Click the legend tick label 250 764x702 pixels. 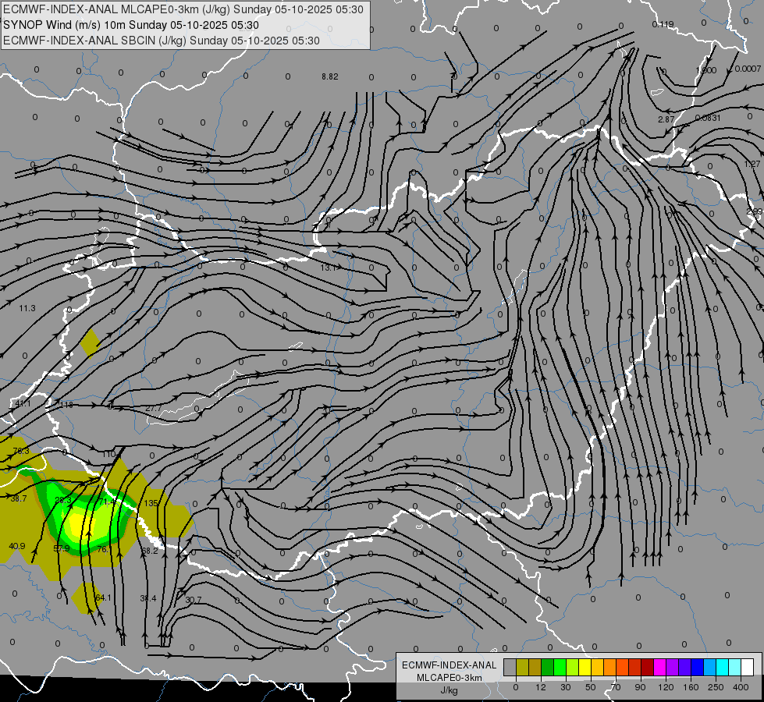(716, 687)
